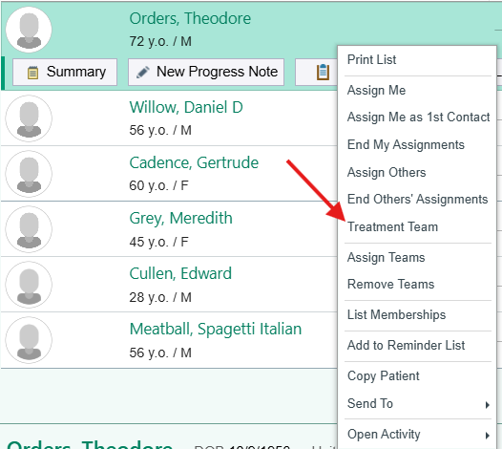Open the Summary button for Orders, Theodore
502x449 pixels.
pyautogui.click(x=65, y=72)
